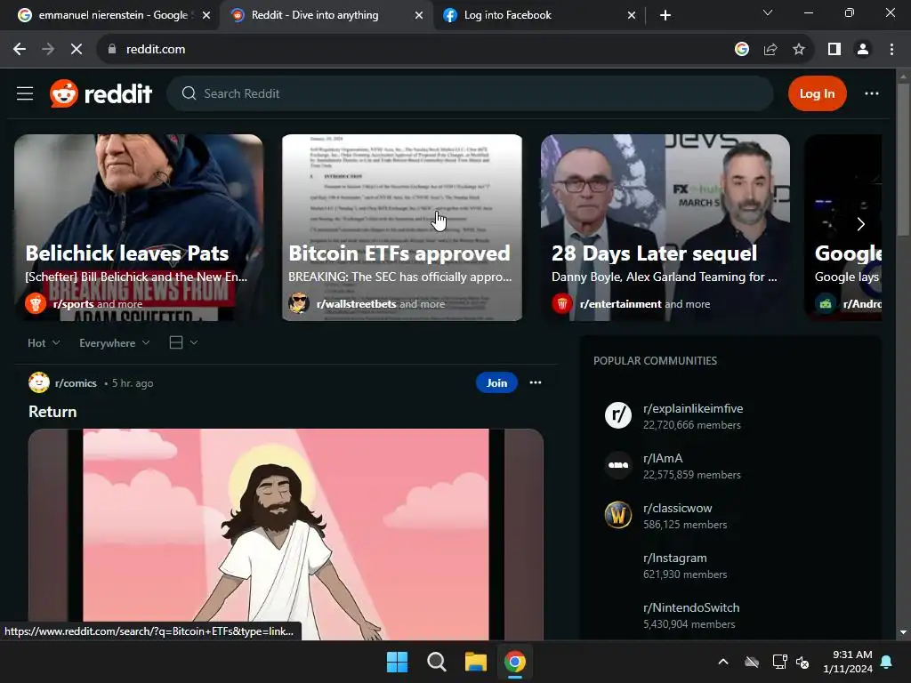911x683 pixels.
Task: Close the emmanuel nierenstein Google tab
Action: coord(206,15)
